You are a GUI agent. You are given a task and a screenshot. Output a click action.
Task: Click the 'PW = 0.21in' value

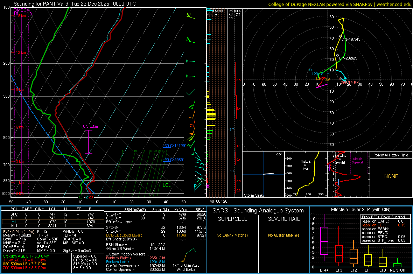pos(19,231)
